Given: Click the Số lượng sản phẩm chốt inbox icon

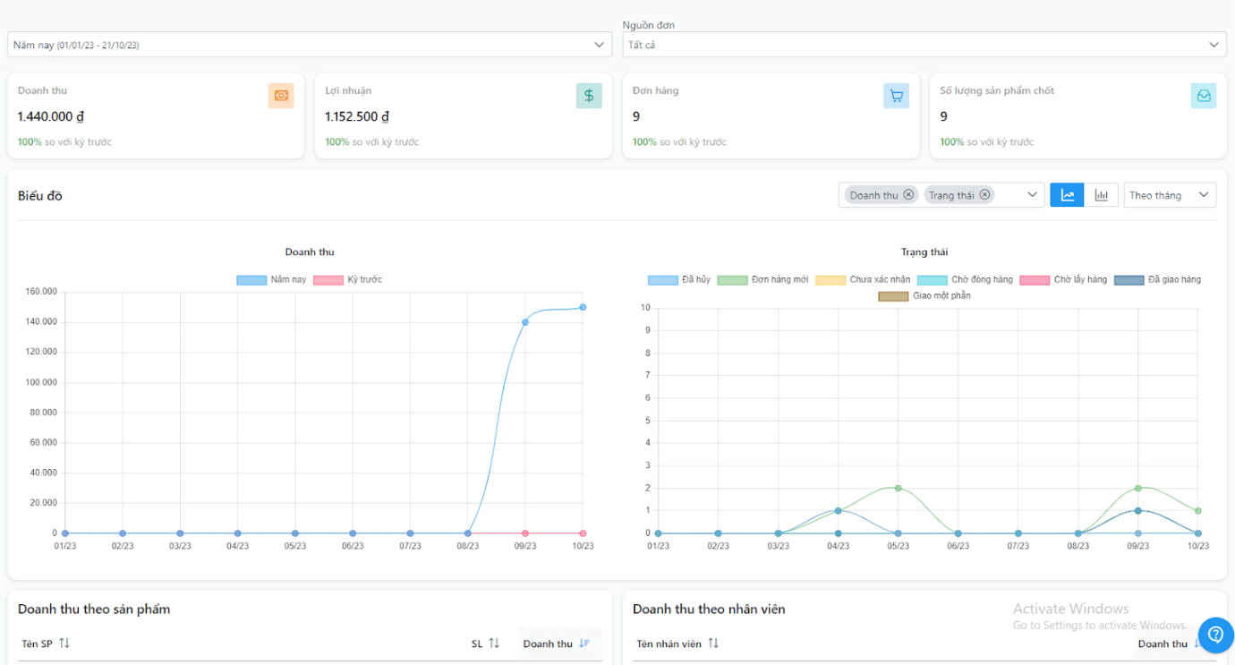Looking at the screenshot, I should [1204, 96].
